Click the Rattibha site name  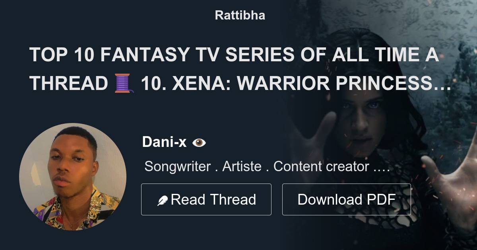(x=240, y=16)
